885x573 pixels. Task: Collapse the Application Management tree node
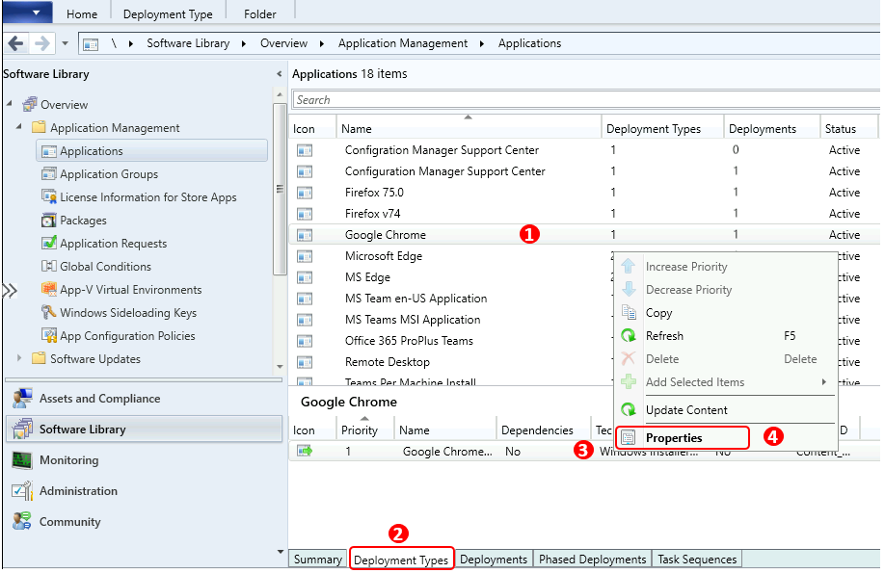coord(19,127)
